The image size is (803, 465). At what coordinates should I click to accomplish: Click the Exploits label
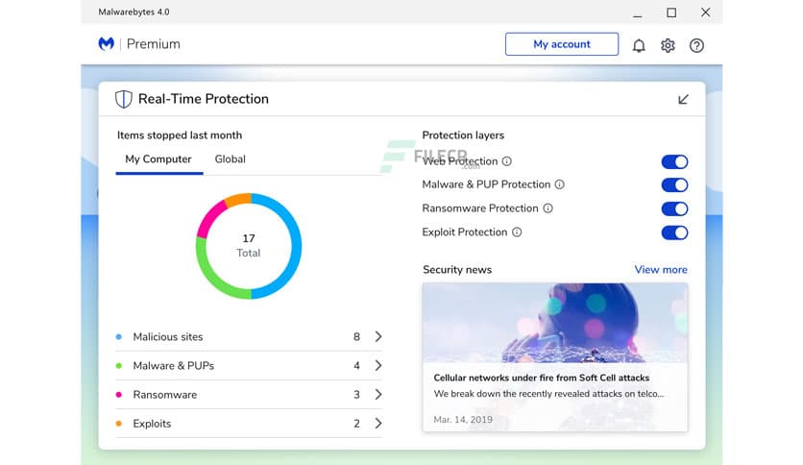pos(152,424)
